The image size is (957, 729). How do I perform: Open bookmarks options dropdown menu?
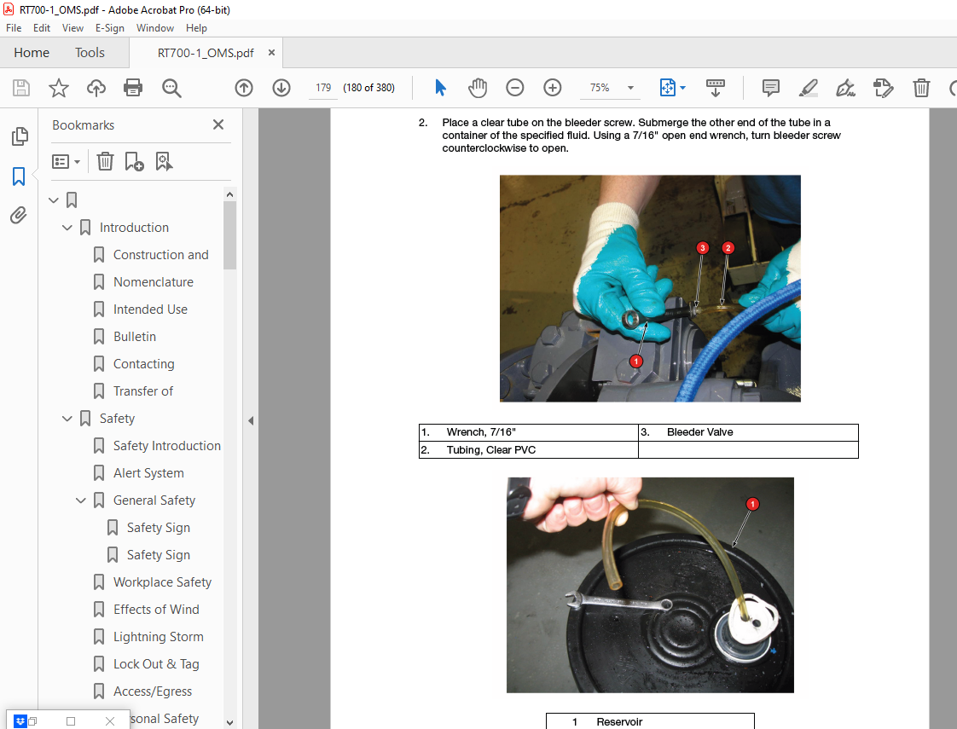[x=66, y=162]
